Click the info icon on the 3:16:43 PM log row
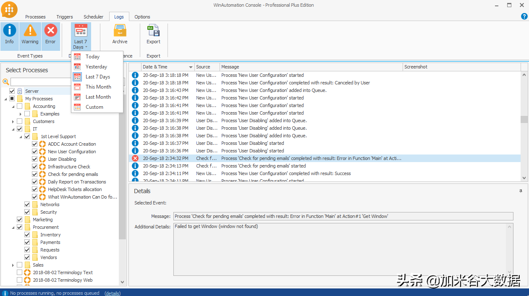Screen dimensions: 529x296 (x=135, y=90)
